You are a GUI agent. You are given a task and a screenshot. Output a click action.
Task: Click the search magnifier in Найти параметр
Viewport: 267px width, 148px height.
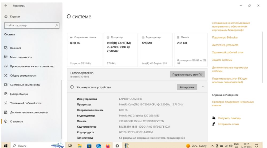tap(57, 25)
